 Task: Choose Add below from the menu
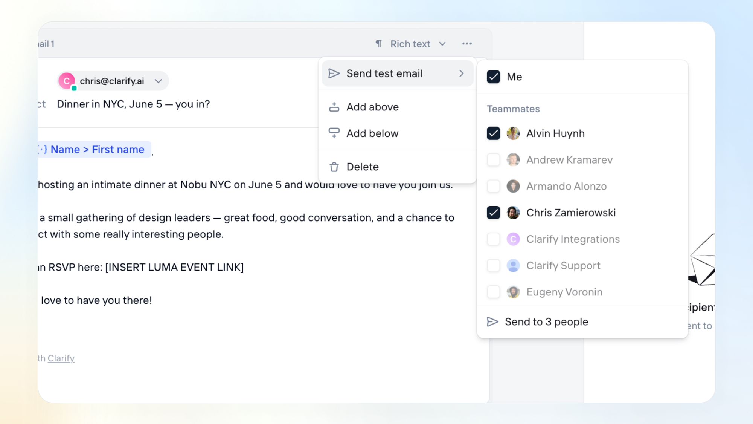click(397, 133)
